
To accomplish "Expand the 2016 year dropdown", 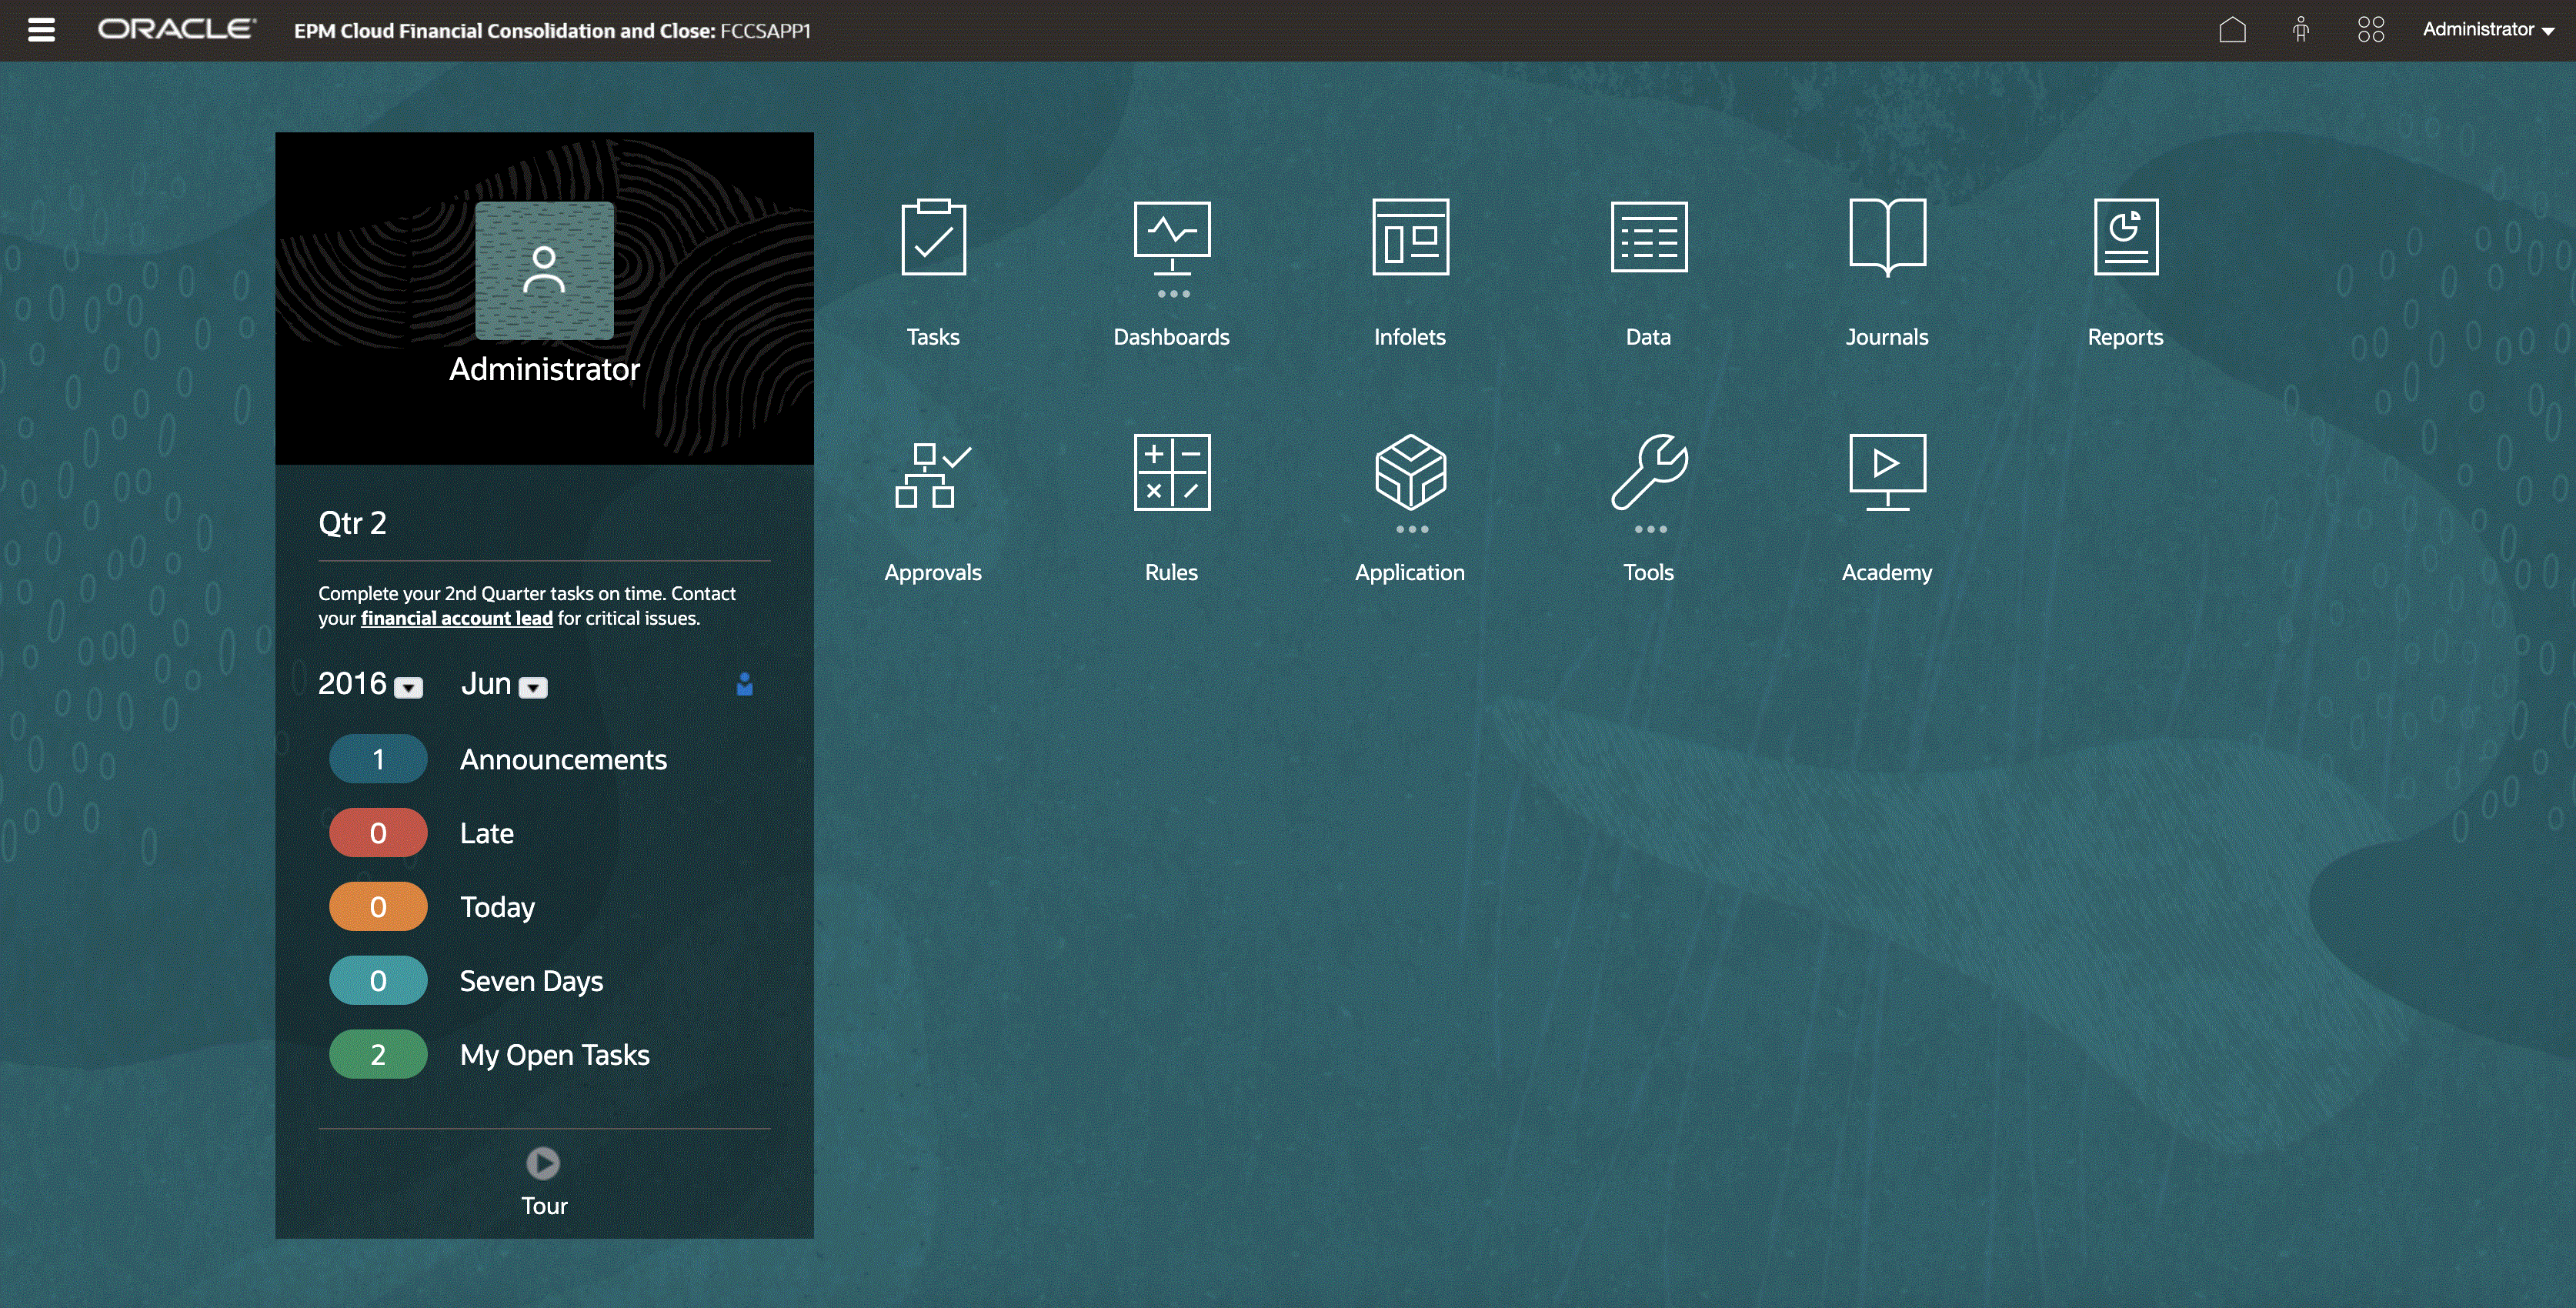I will 410,686.
